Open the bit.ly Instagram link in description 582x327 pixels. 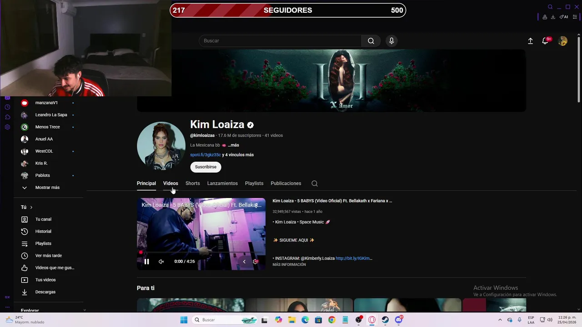[x=354, y=258]
